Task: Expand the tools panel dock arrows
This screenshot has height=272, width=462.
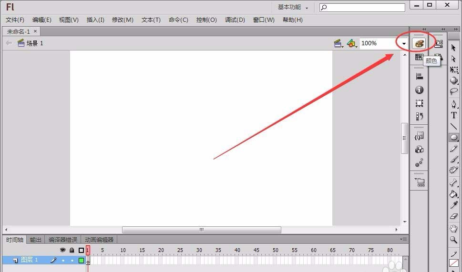Action: tap(456, 29)
